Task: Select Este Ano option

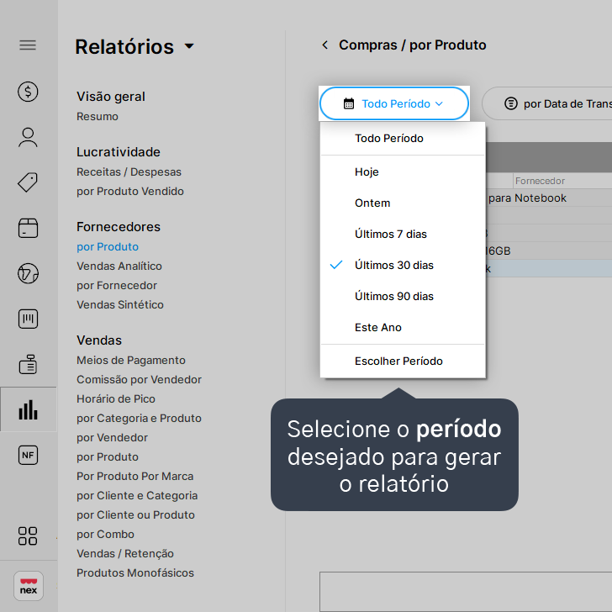Action: coord(403,328)
